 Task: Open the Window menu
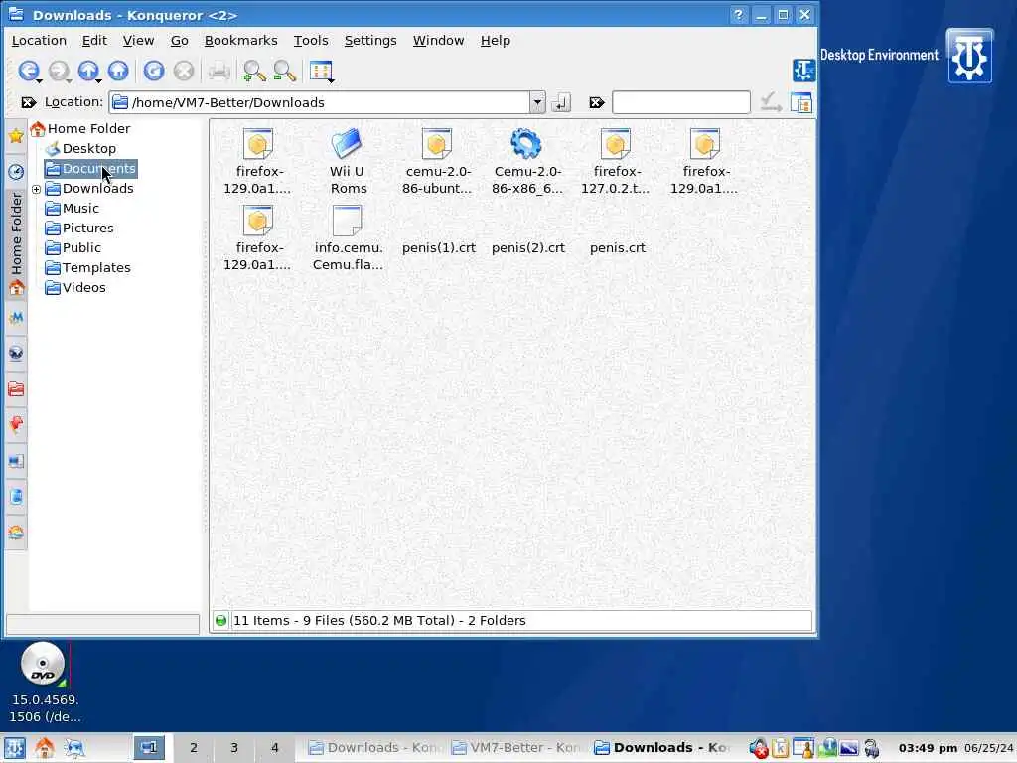click(x=438, y=40)
